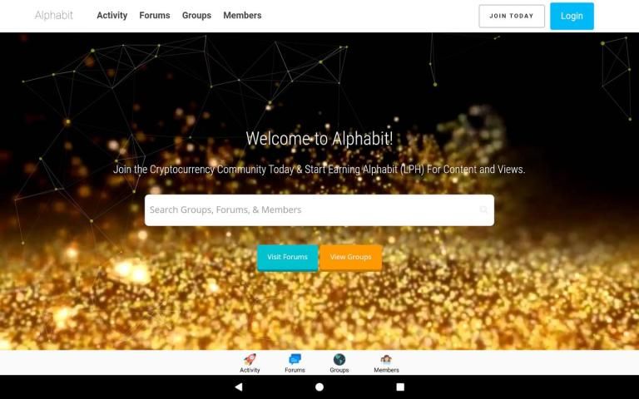Image resolution: width=639 pixels, height=399 pixels.
Task: Tap the blue chat bubbles Forums icon
Action: point(295,359)
